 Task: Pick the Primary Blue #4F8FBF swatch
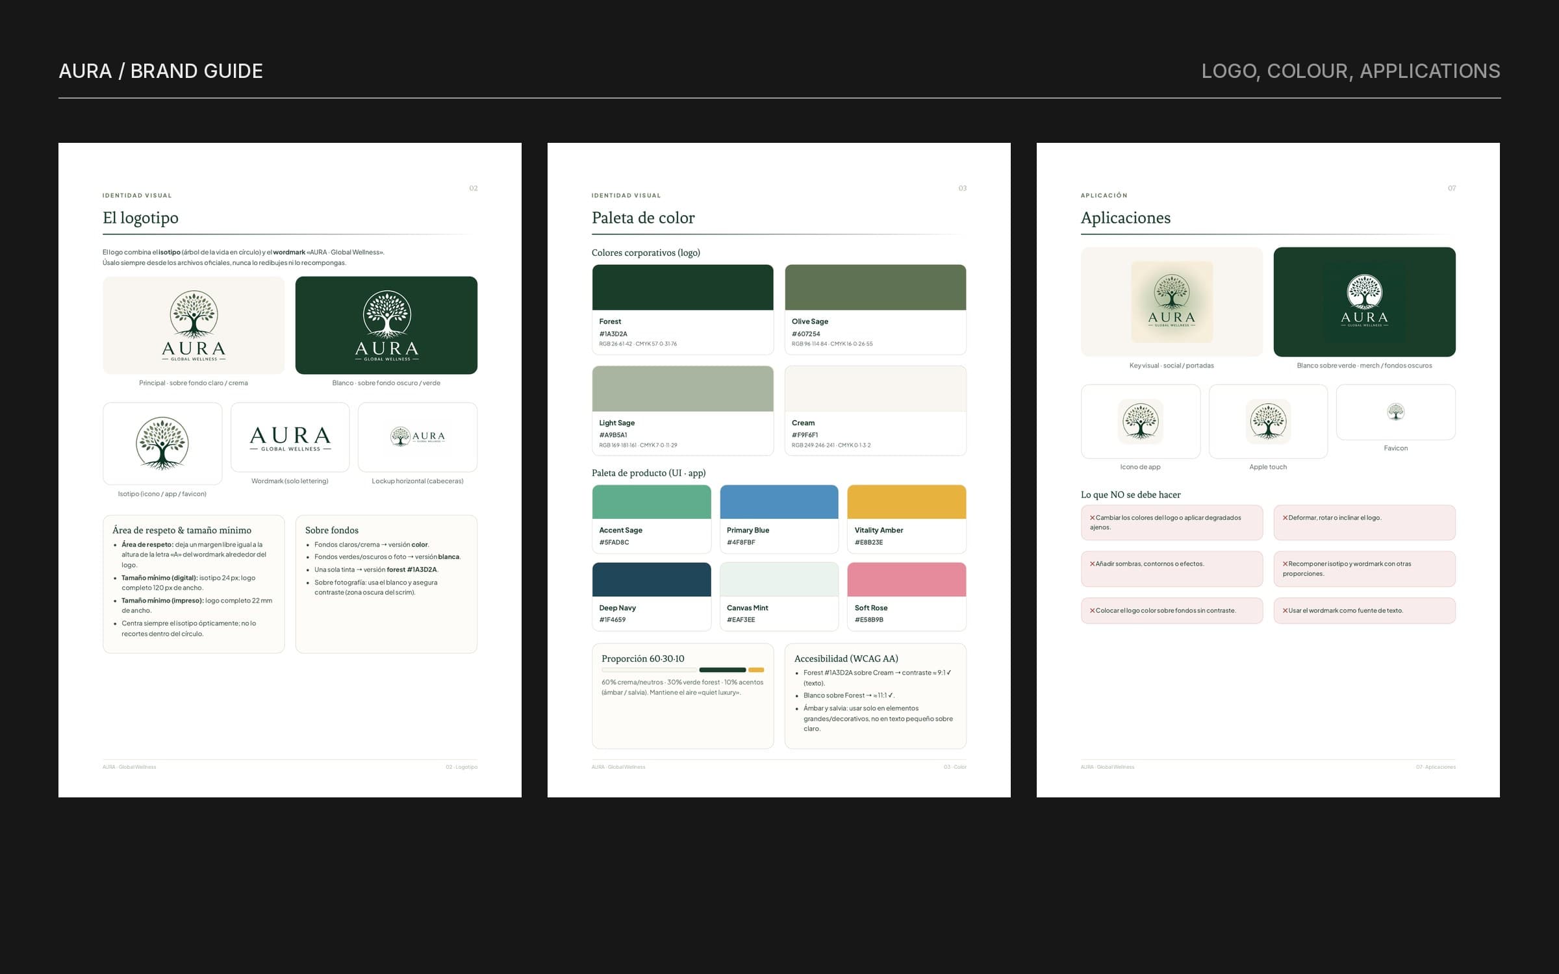(779, 502)
